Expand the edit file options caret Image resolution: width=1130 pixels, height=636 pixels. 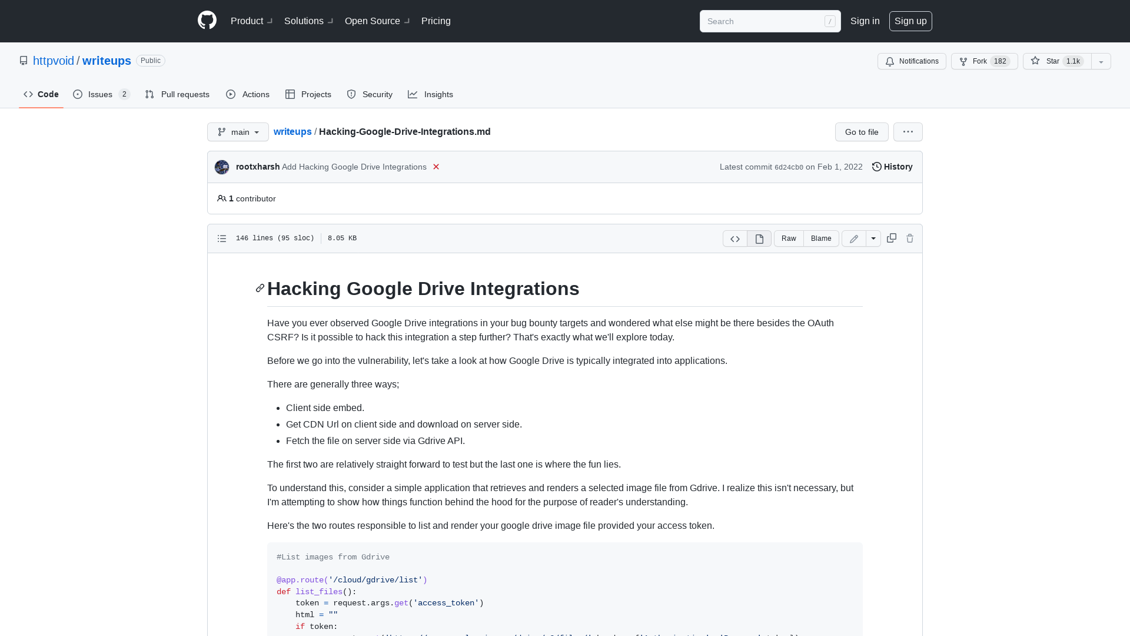click(x=873, y=238)
